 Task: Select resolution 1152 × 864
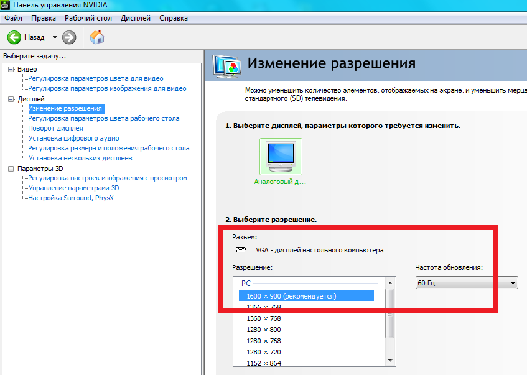[264, 363]
